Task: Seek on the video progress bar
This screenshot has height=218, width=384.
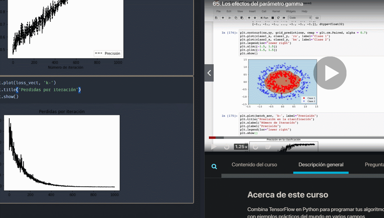Action: 296,138
